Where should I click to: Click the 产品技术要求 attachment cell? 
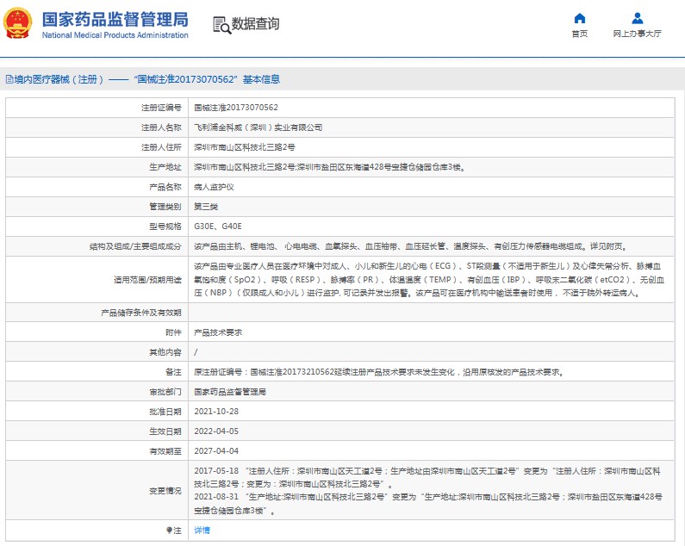coord(431,332)
